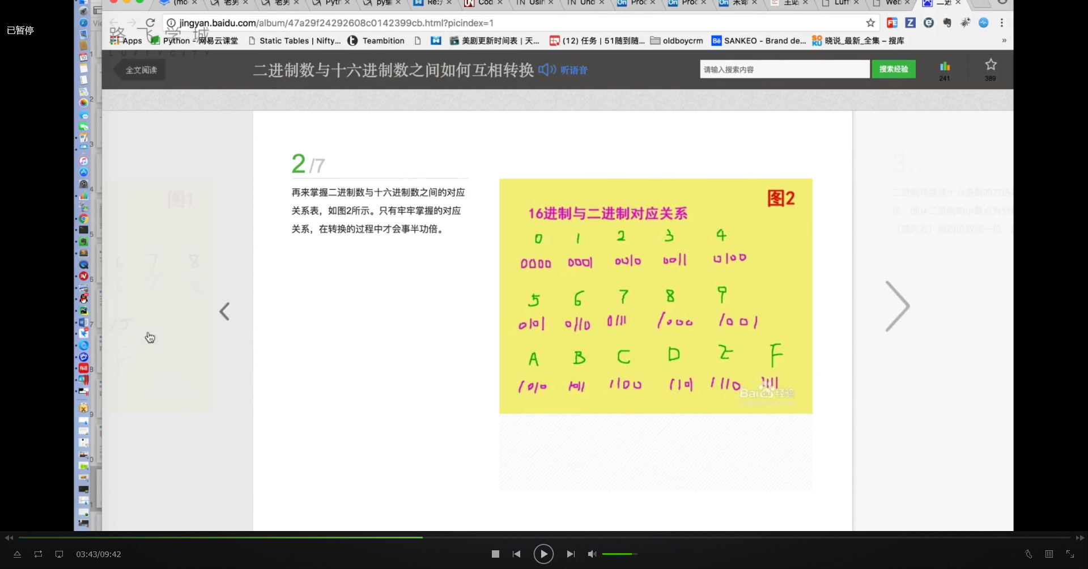Screen dimensions: 1088x569
Task: Focus the 请输入搜索内容 search box
Action: [x=785, y=69]
